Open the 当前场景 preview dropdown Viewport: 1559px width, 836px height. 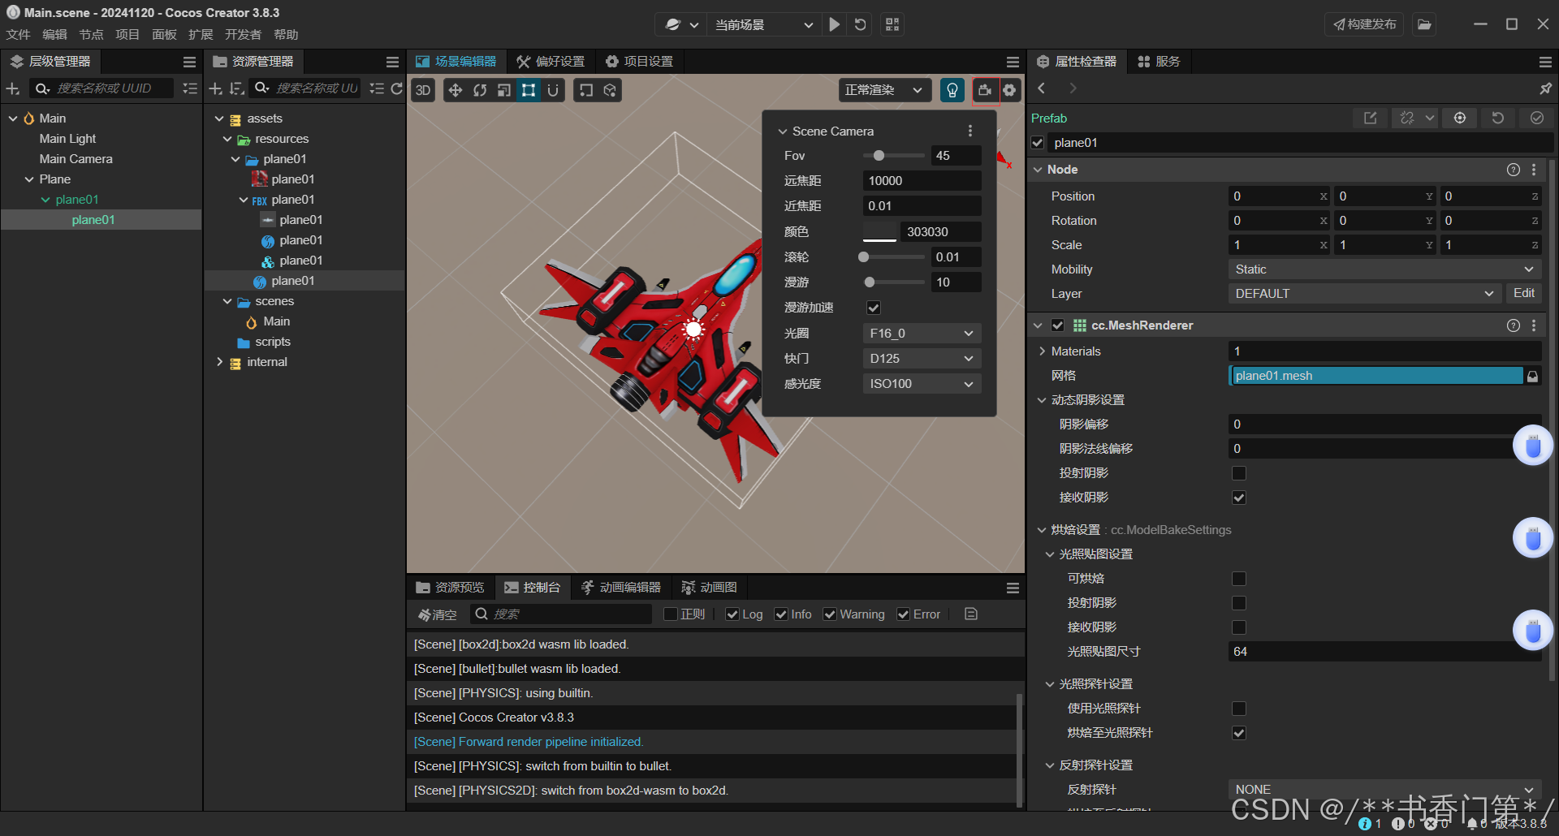(763, 24)
